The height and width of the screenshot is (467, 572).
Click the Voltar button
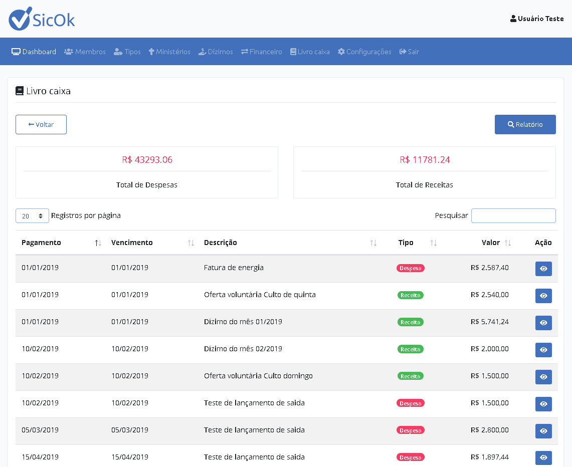point(41,124)
